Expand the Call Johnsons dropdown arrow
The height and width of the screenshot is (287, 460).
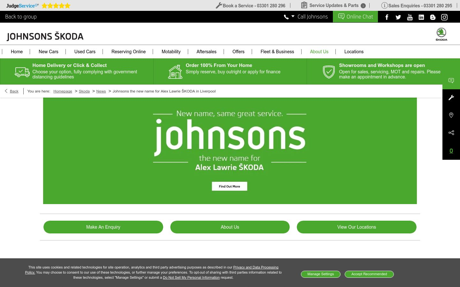tap(293, 16)
